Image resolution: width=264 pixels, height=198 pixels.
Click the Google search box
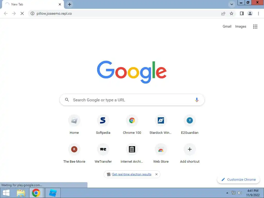[x=132, y=100]
